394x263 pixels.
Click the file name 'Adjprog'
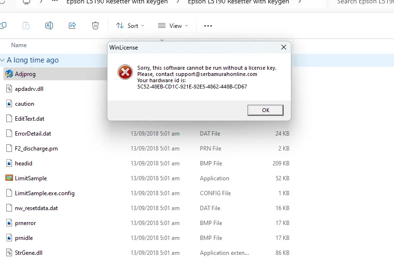pyautogui.click(x=25, y=74)
